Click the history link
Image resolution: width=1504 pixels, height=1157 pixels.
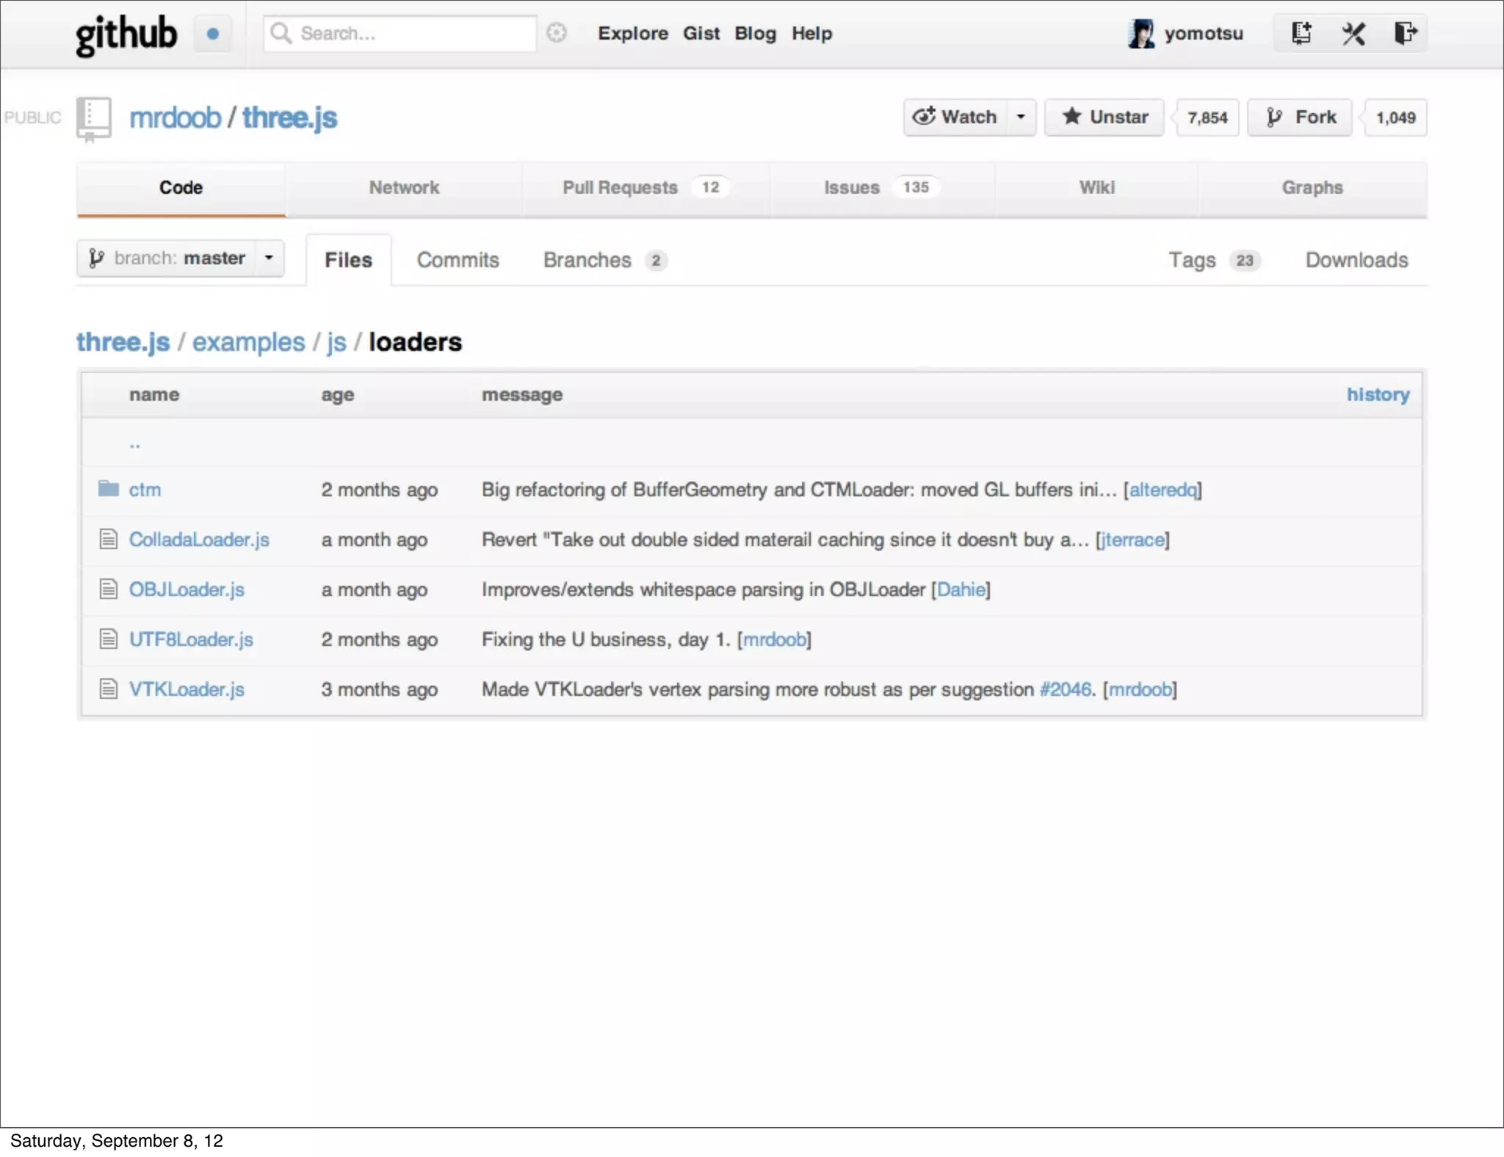pos(1377,395)
